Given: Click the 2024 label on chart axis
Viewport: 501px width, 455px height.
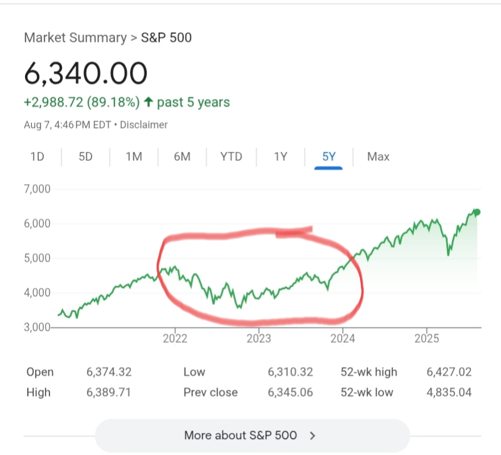Looking at the screenshot, I should [343, 338].
